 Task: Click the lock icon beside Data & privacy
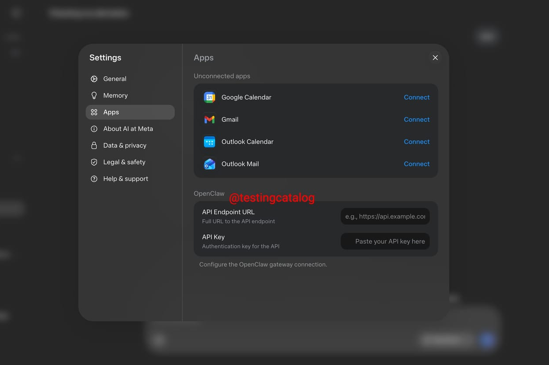pyautogui.click(x=94, y=145)
